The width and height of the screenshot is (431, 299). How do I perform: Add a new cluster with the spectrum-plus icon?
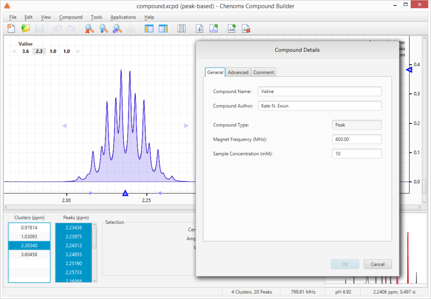tap(214, 28)
